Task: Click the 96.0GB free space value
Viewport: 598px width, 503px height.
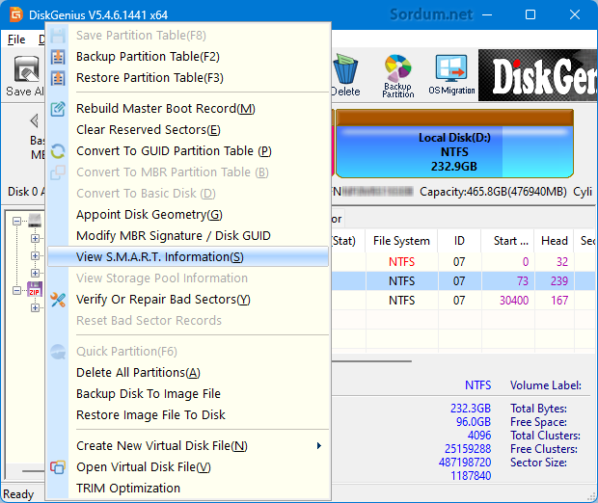Action: (474, 422)
